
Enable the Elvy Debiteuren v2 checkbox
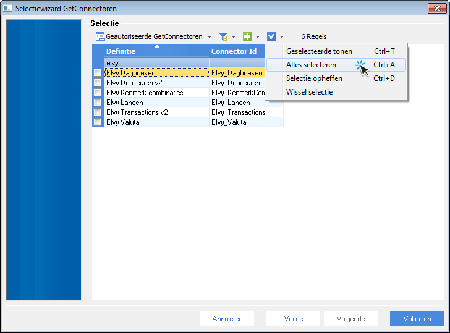pyautogui.click(x=97, y=83)
